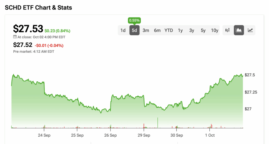Image resolution: width=269 pixels, height=144 pixels.
Task: Switch chart to 1y range
Action: [180, 30]
